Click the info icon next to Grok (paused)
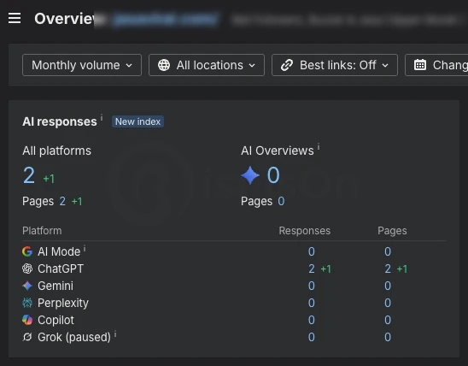Image resolution: width=468 pixels, height=366 pixels. click(x=115, y=334)
